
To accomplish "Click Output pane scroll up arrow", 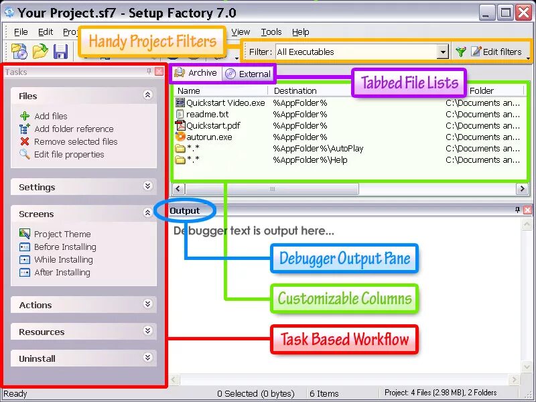I will [x=527, y=224].
